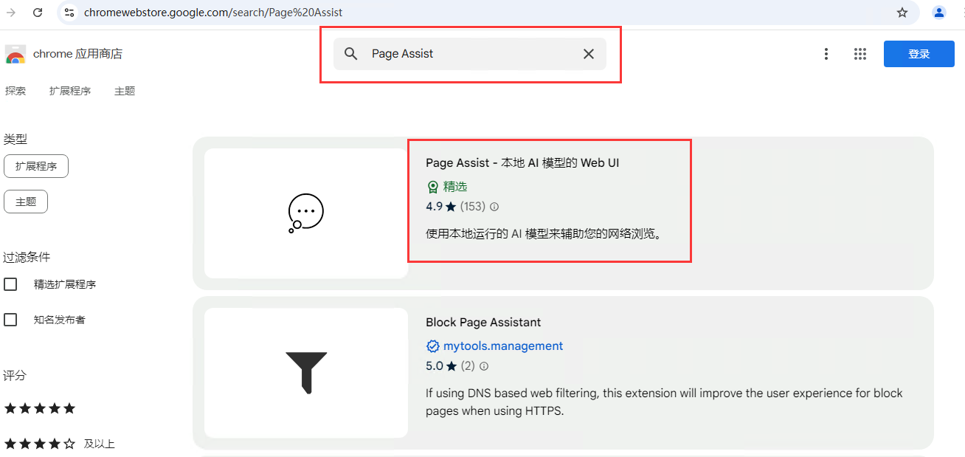Click the Block Page Assistant funnel thumbnail
The image size is (965, 457).
pos(306,373)
